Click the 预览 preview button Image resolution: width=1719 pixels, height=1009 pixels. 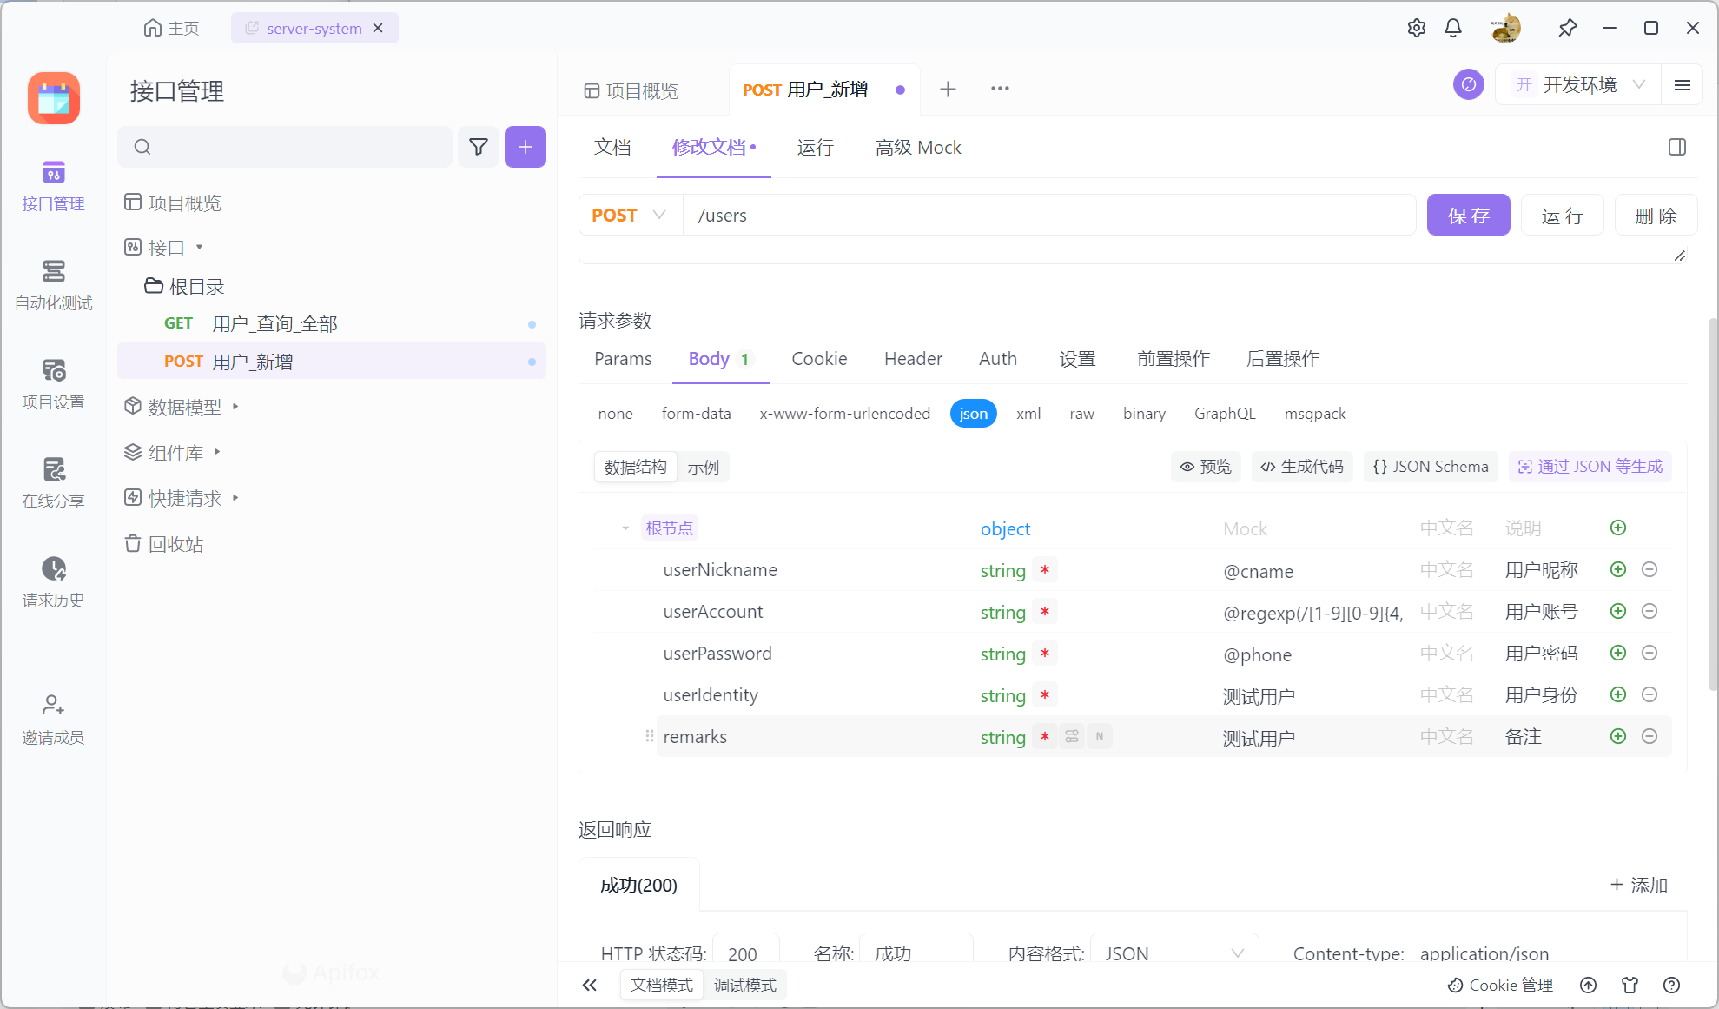point(1206,467)
